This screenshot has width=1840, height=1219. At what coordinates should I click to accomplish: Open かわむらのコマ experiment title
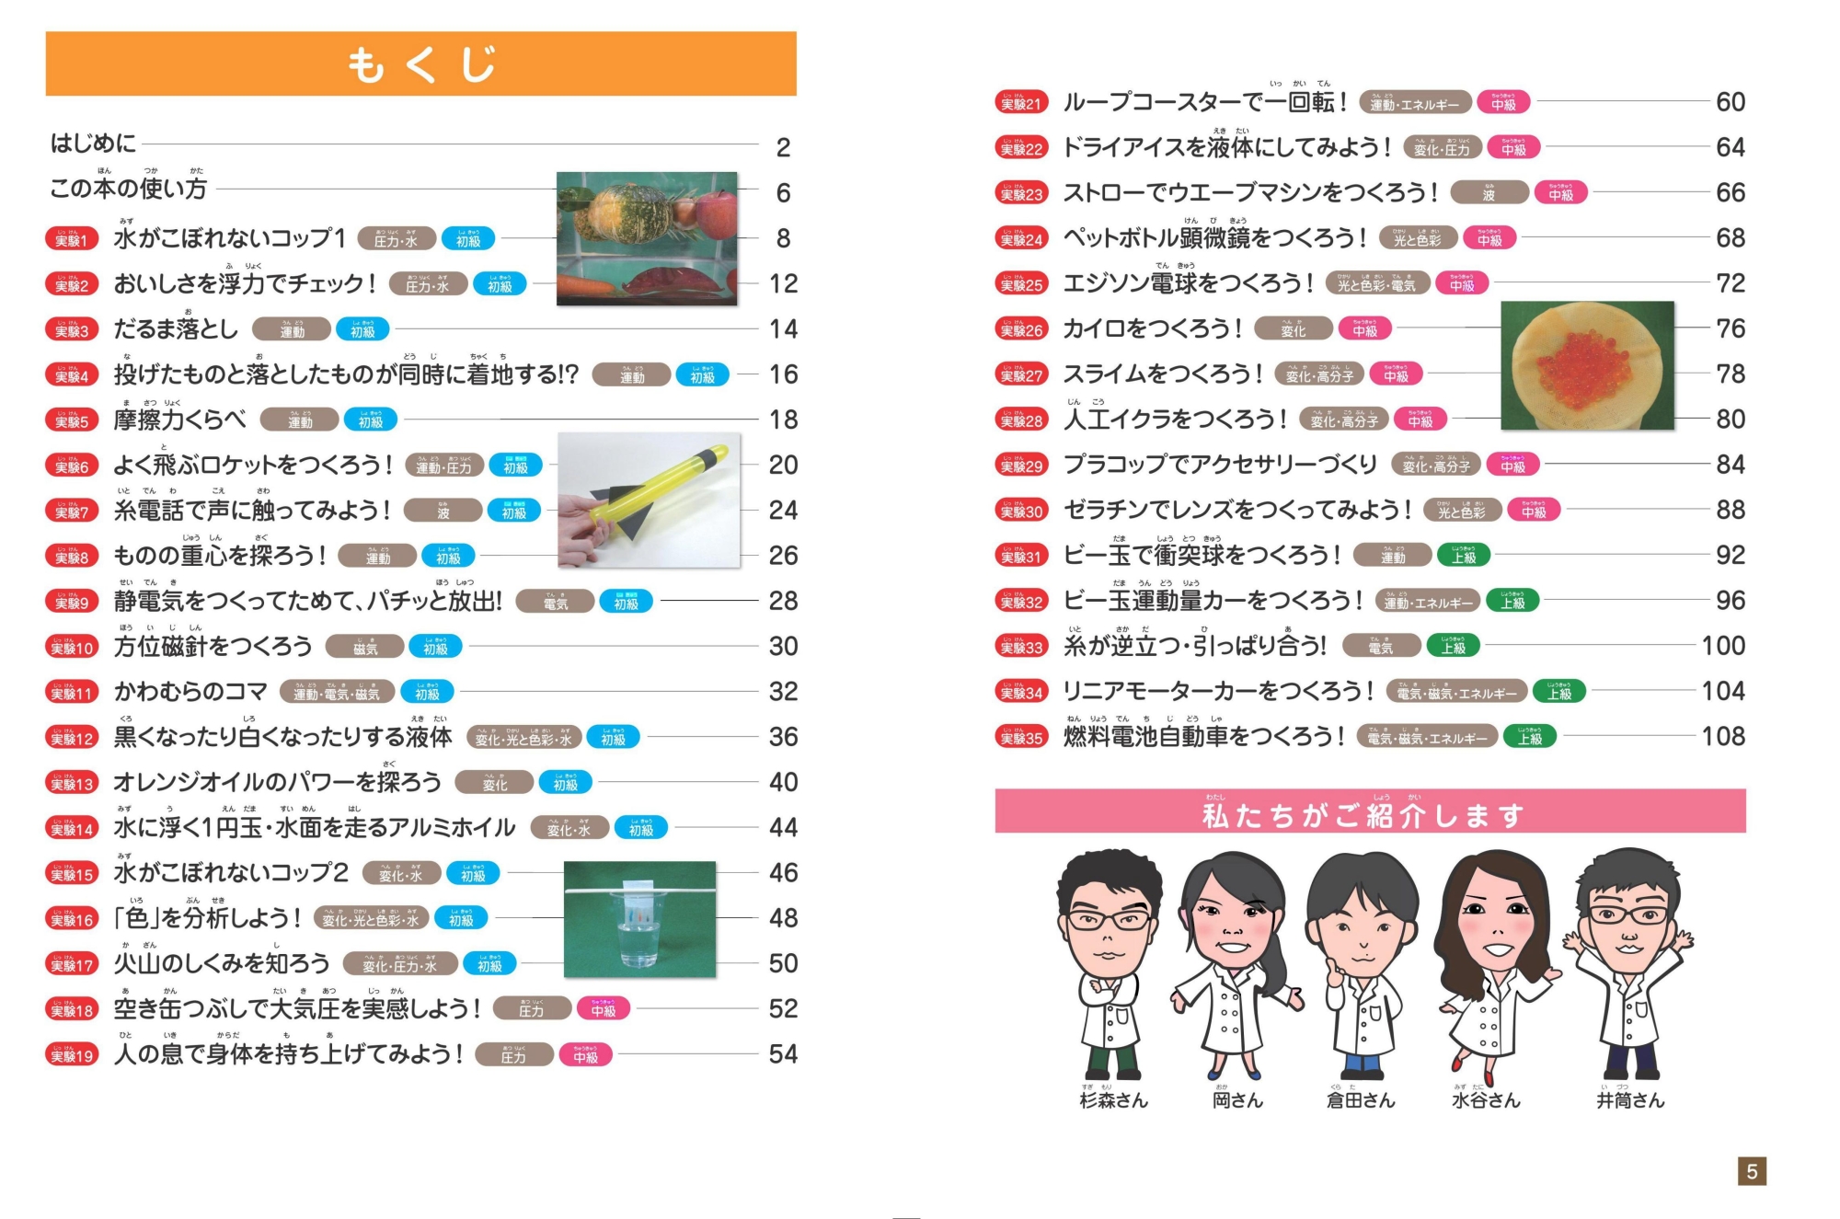(x=190, y=692)
